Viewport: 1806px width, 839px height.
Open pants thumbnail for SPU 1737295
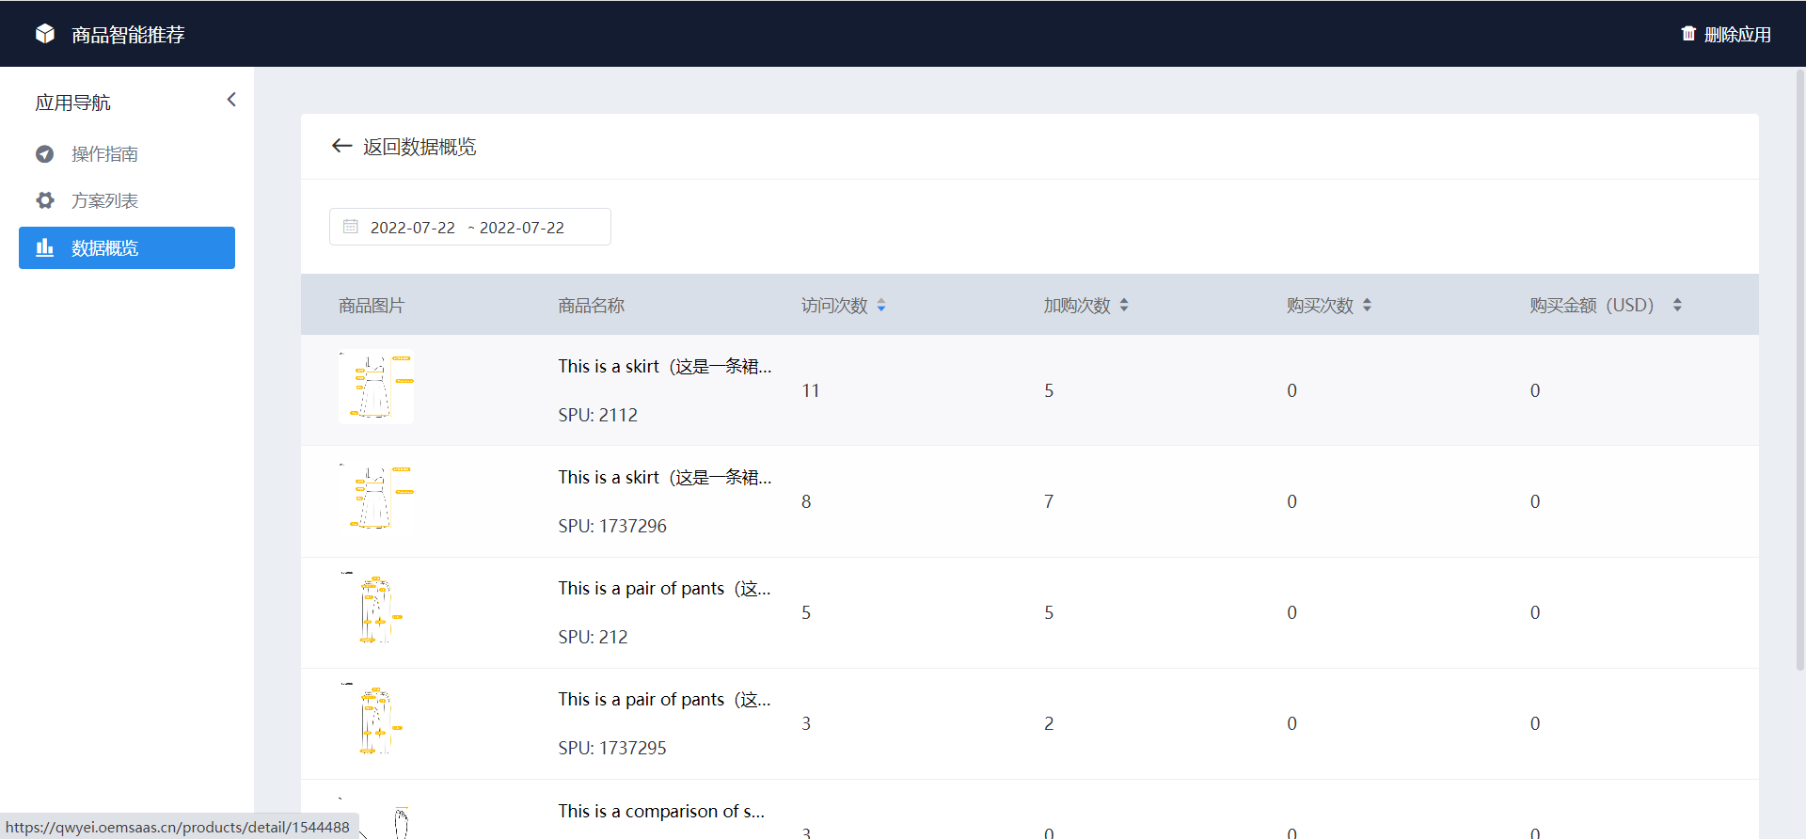[x=376, y=720]
